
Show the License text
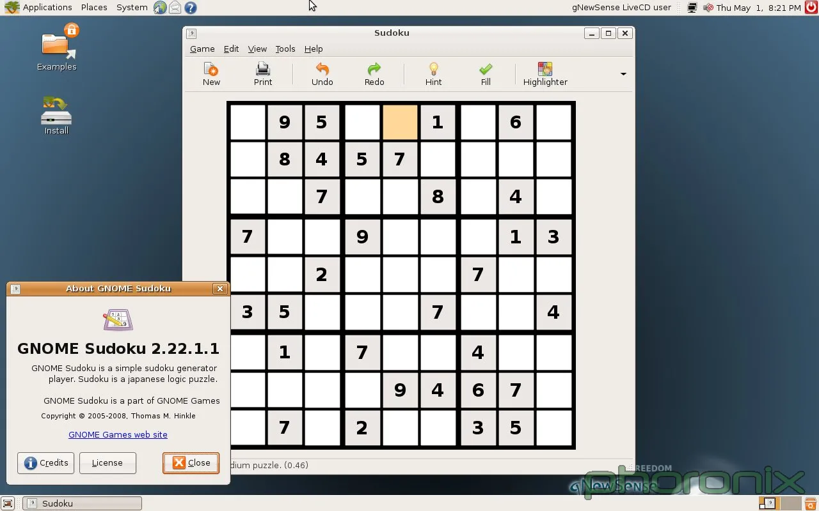tap(107, 463)
